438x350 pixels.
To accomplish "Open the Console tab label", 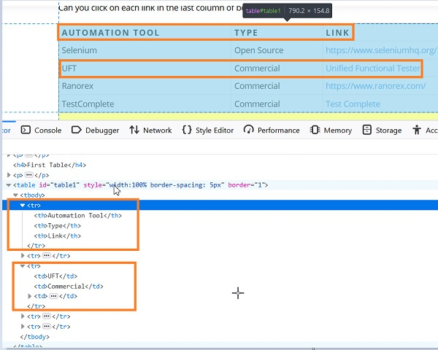I will pos(47,131).
